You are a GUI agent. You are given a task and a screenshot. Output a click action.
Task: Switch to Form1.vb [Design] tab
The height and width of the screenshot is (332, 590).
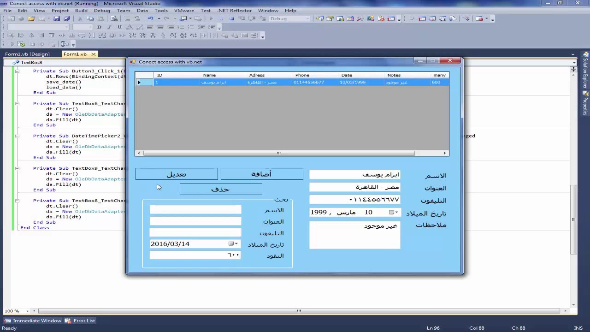(x=27, y=54)
